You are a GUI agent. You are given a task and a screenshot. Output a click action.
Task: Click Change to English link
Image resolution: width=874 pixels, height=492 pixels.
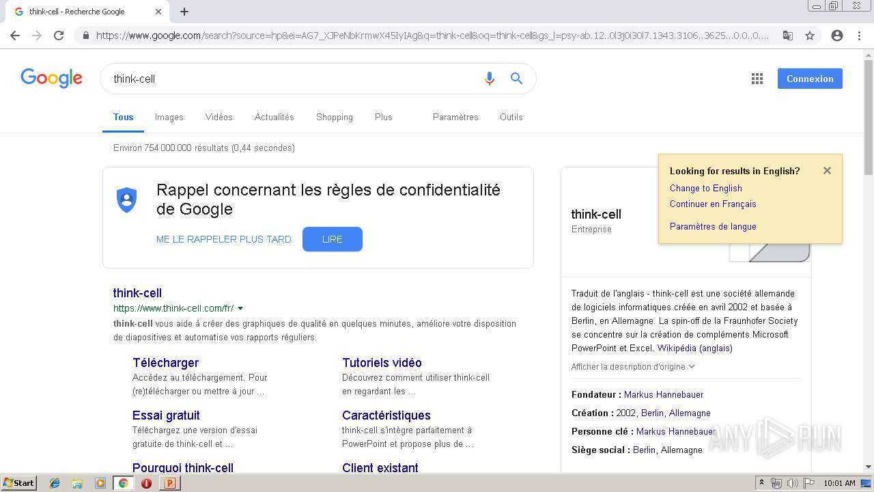pyautogui.click(x=706, y=188)
